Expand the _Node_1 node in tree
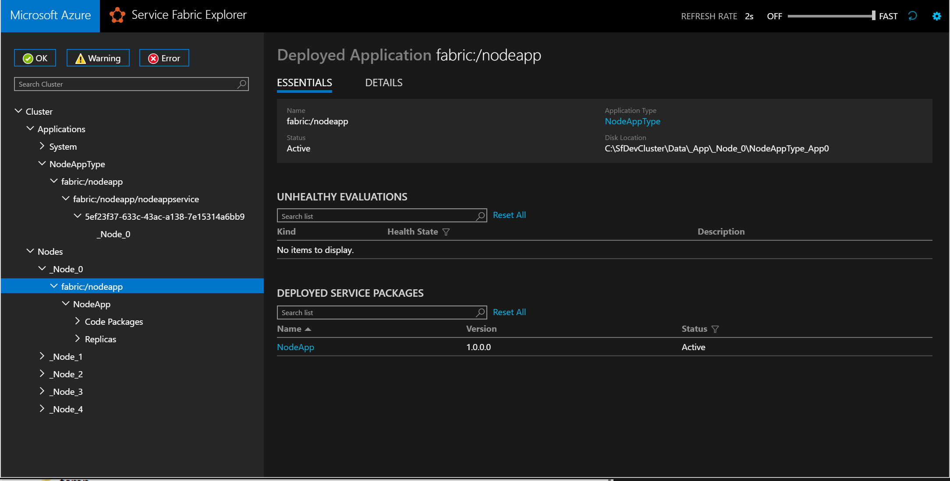The width and height of the screenshot is (950, 481). [x=41, y=356]
